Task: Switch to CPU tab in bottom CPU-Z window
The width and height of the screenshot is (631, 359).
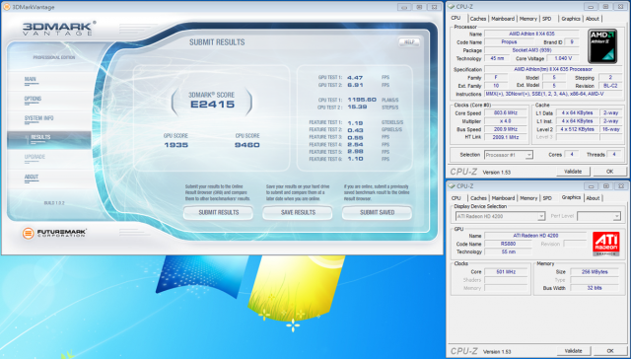Action: [456, 198]
